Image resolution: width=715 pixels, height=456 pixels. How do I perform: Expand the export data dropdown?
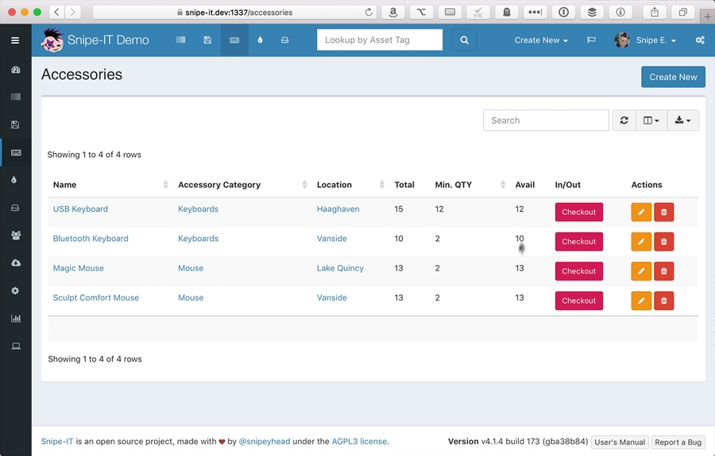point(682,121)
